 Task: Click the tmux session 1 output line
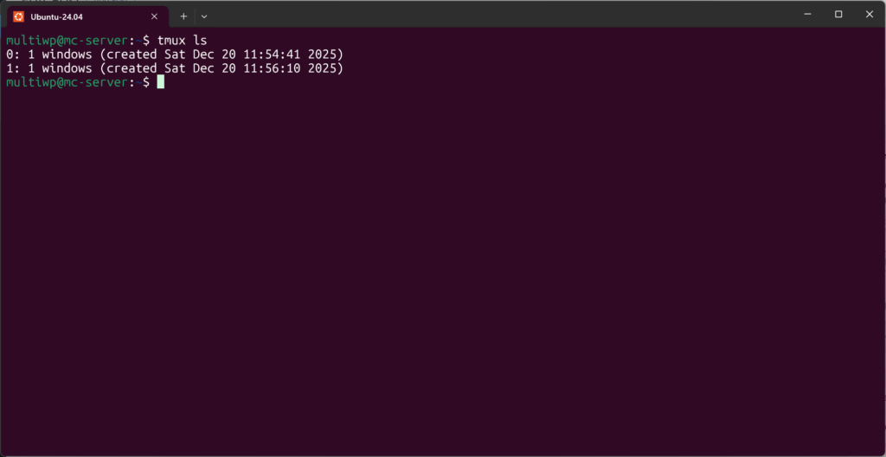pos(175,68)
